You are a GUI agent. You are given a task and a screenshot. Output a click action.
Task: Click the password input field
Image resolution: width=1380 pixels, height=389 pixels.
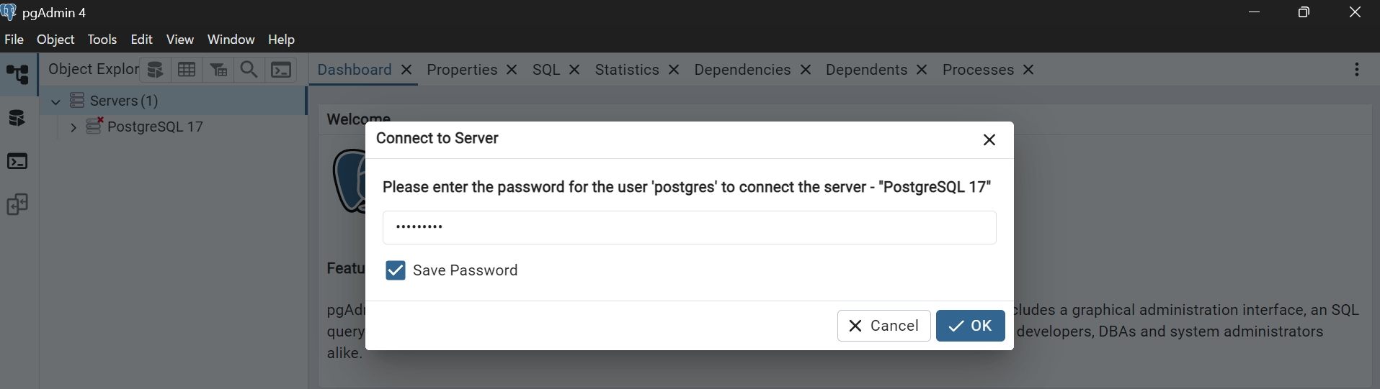tap(689, 227)
